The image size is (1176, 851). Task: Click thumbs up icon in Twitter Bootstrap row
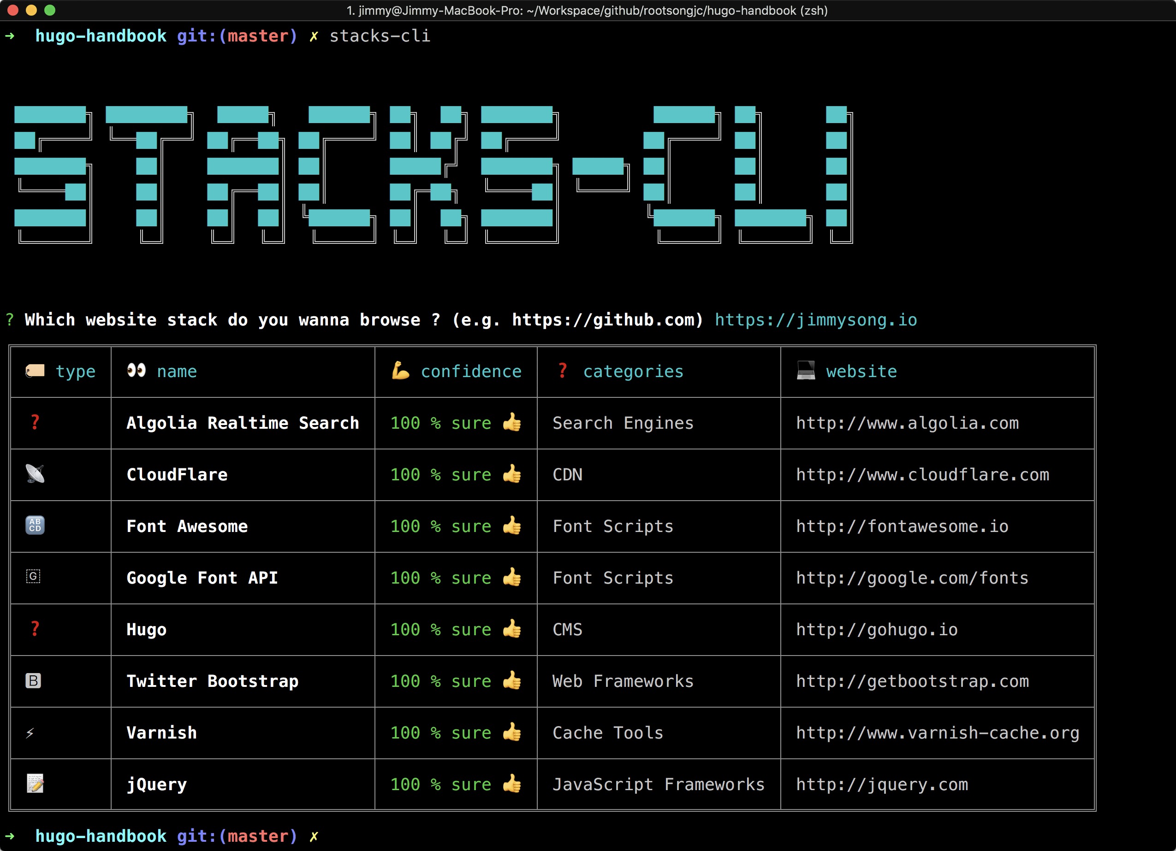(512, 680)
